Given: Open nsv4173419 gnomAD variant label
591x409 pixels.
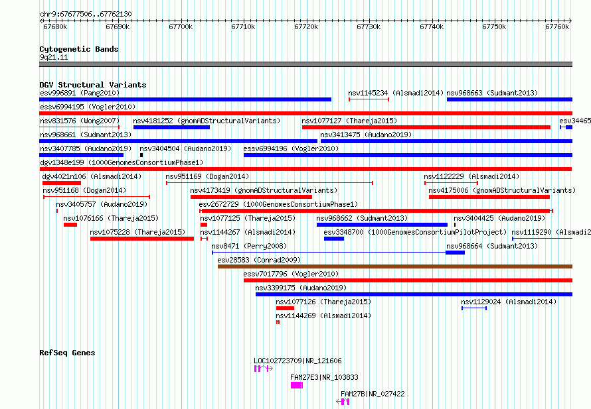Looking at the screenshot, I should pyautogui.click(x=264, y=190).
